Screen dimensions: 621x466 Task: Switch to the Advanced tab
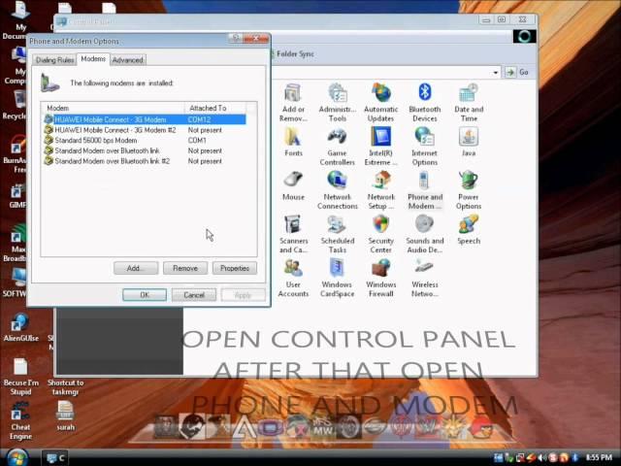point(127,60)
